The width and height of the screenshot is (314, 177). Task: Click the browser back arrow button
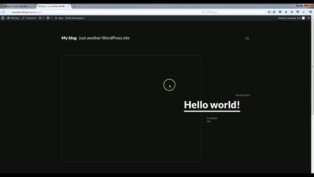tap(3, 12)
